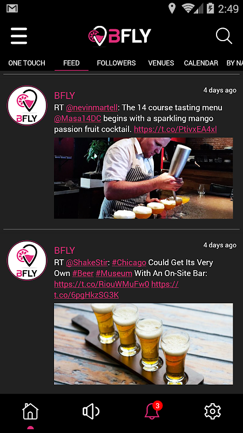Switch to the CALENDAR tab
The width and height of the screenshot is (243, 433).
click(x=201, y=63)
